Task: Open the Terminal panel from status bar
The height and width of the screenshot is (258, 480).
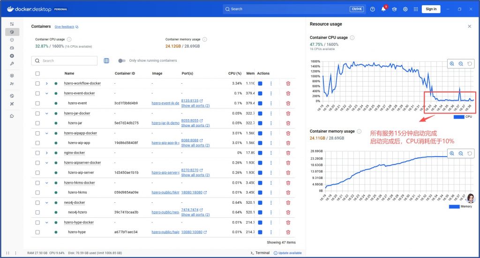Action: pos(260,253)
